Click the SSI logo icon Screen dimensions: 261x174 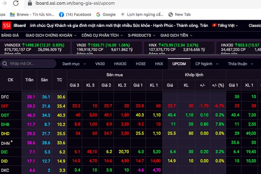[x=6, y=25]
